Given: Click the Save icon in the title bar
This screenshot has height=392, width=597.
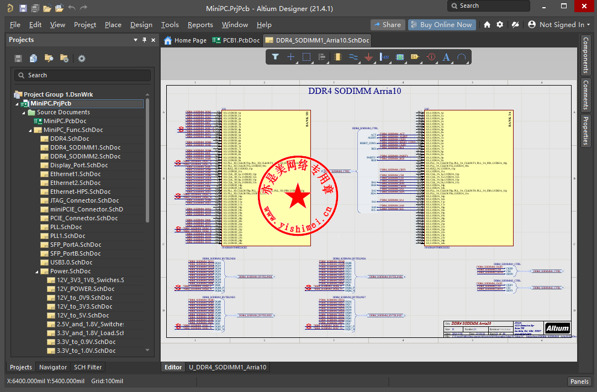Looking at the screenshot, I should pyautogui.click(x=23, y=8).
